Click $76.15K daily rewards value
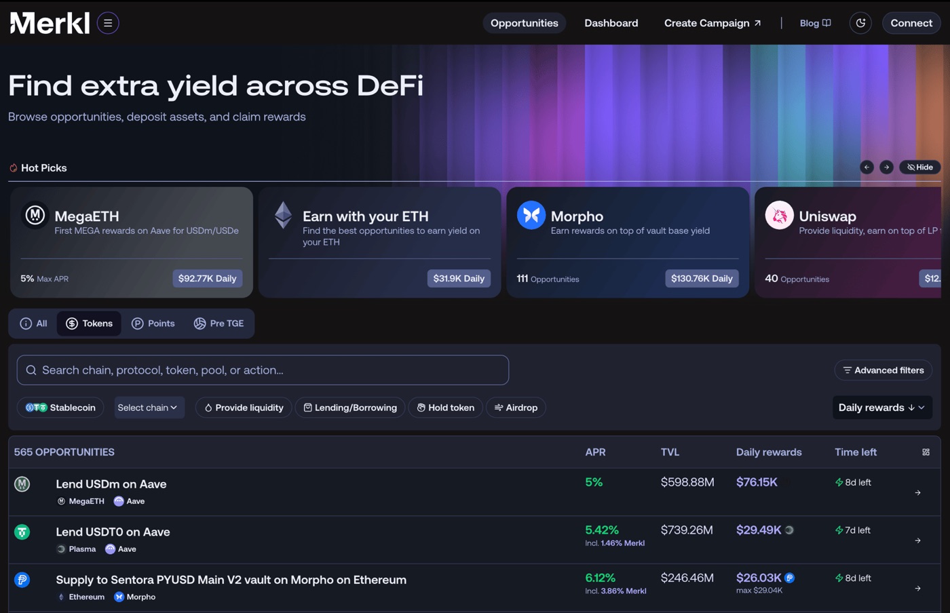Image resolution: width=950 pixels, height=613 pixels. click(x=757, y=482)
